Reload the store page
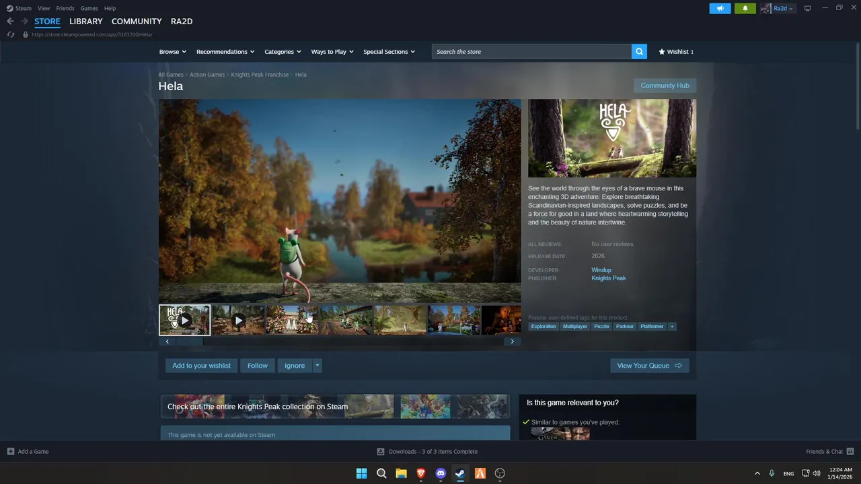861x484 pixels. (x=10, y=34)
